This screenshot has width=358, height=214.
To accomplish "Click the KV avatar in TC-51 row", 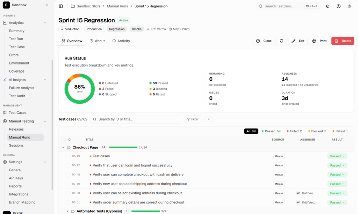I will pos(298,202).
